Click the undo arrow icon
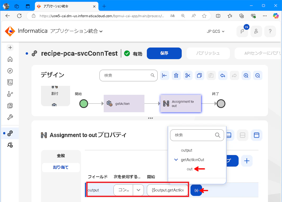 (223, 76)
